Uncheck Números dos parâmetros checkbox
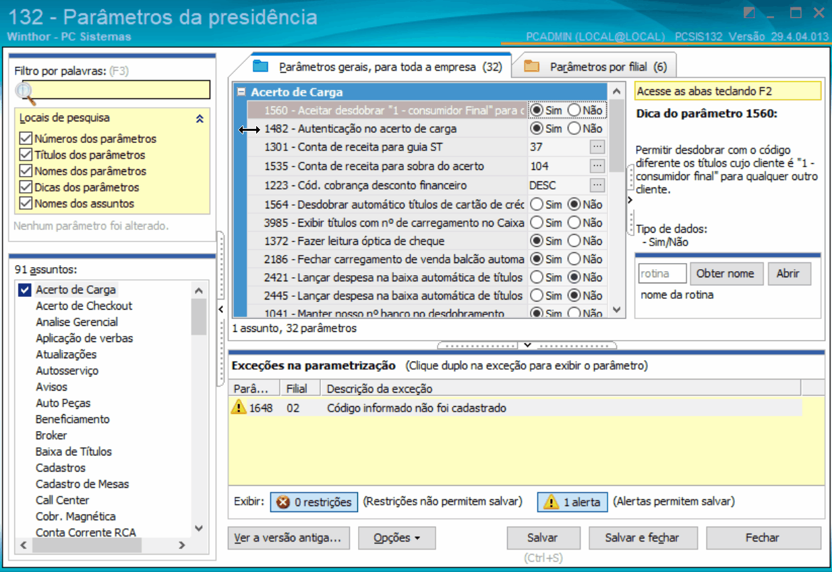 26,138
